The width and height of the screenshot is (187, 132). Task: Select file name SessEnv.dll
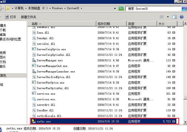pyautogui.click(x=45, y=110)
